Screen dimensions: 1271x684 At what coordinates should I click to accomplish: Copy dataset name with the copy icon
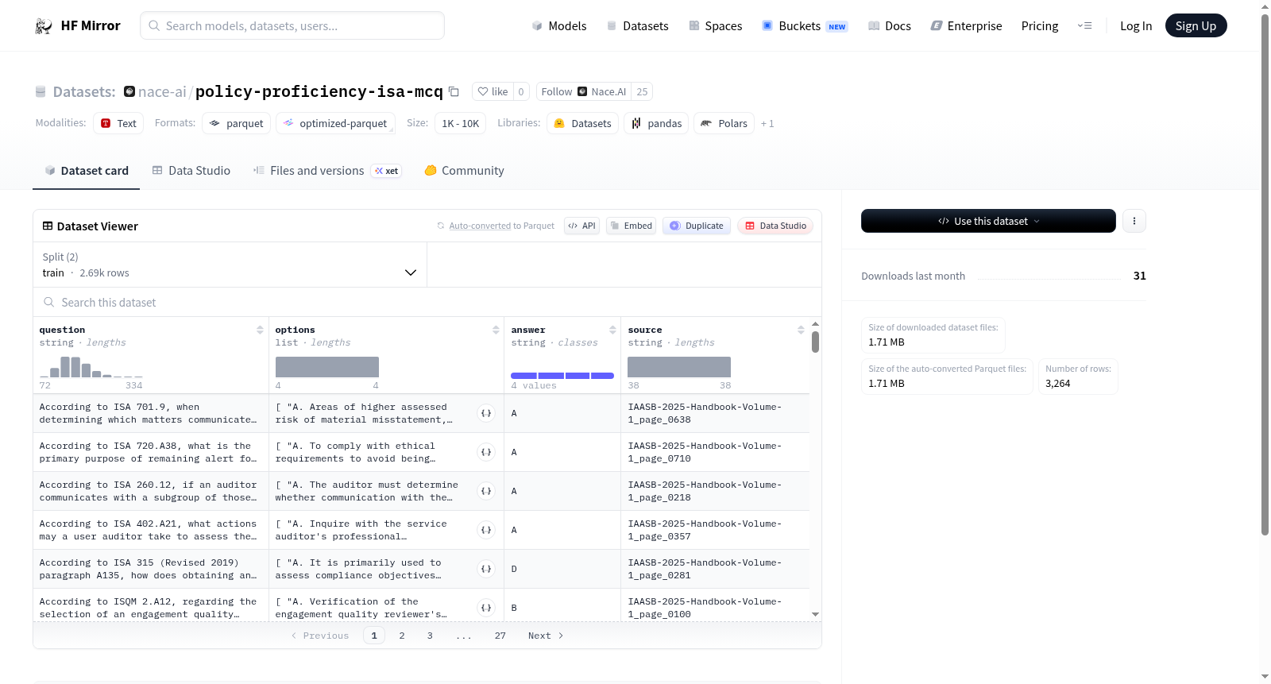[x=454, y=91]
